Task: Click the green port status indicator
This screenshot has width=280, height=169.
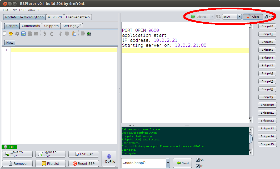Action: pyautogui.click(x=193, y=17)
